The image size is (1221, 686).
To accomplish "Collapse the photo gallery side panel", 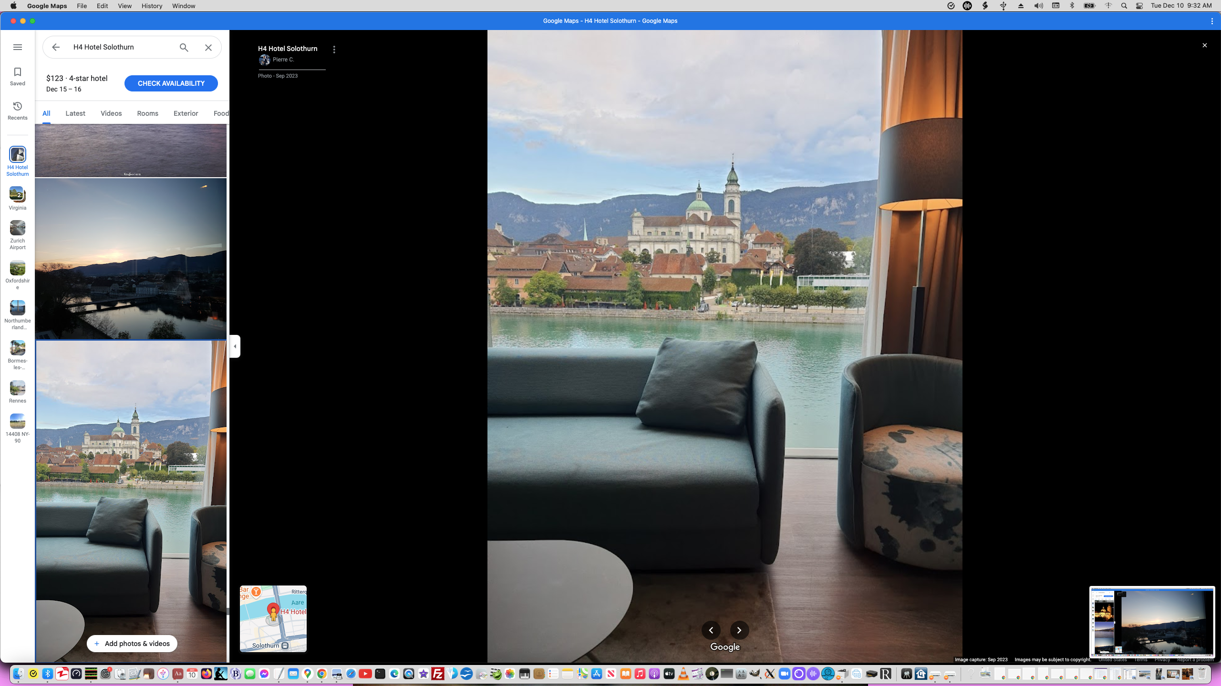I will point(234,346).
